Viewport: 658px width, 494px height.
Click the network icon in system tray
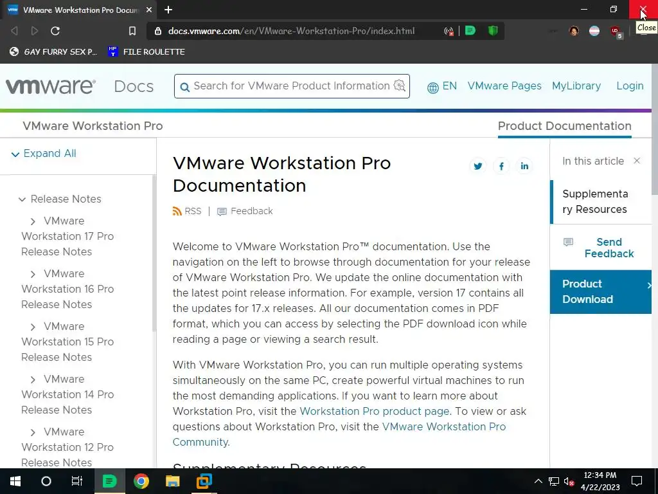click(x=553, y=481)
